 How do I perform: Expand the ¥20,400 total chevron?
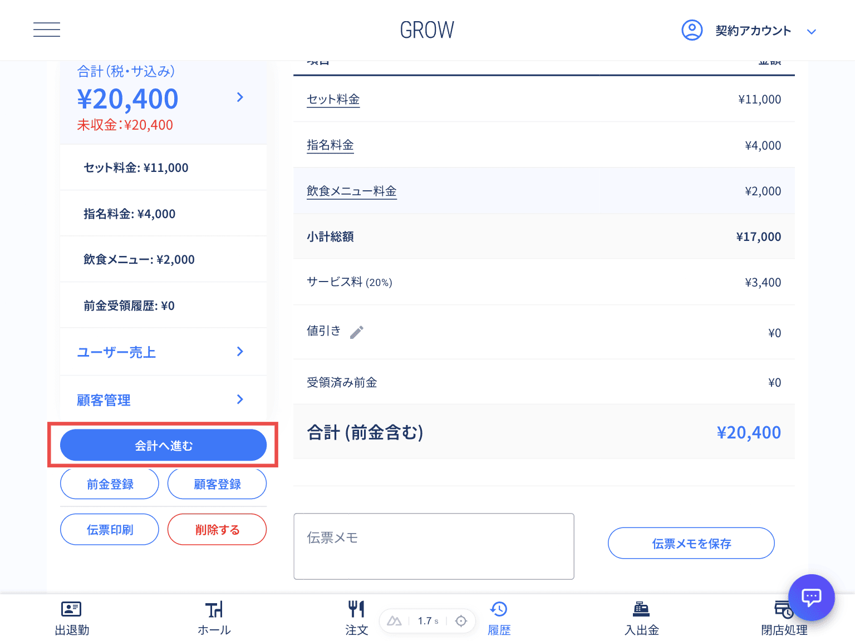click(x=240, y=97)
